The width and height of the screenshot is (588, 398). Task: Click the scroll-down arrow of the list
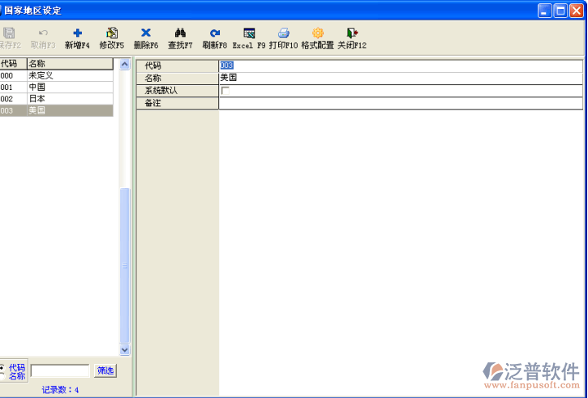coord(125,350)
